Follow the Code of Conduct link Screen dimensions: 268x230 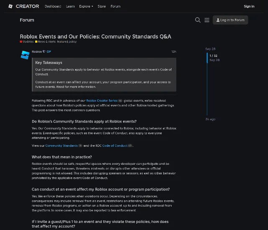click(115, 146)
